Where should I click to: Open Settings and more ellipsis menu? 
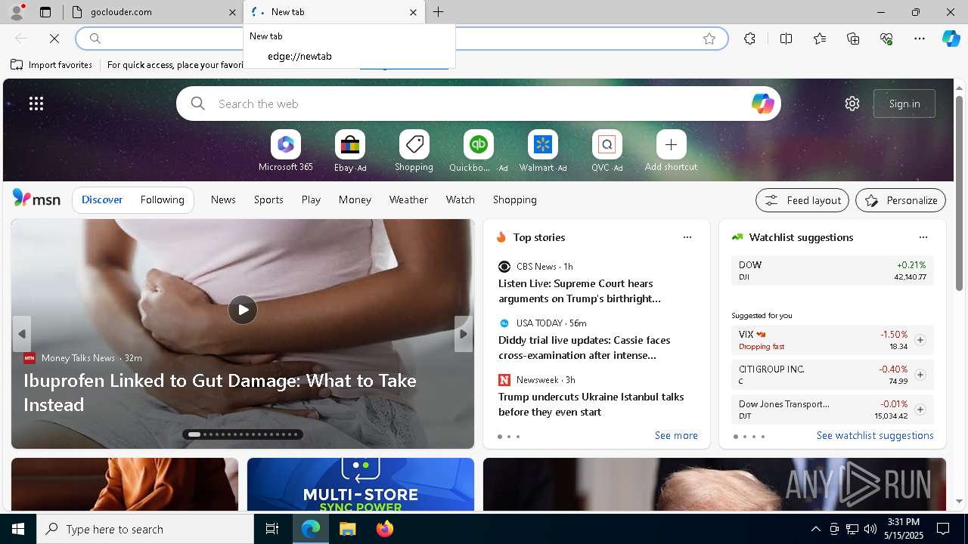[920, 39]
